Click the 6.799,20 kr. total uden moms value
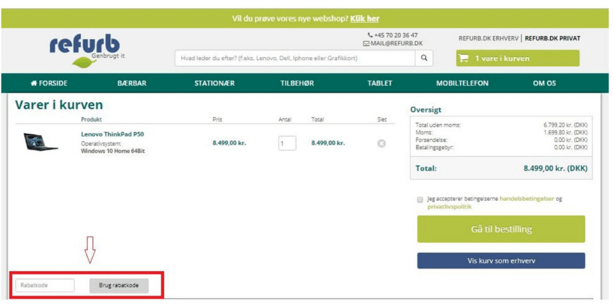The width and height of the screenshot is (614, 307). click(565, 125)
